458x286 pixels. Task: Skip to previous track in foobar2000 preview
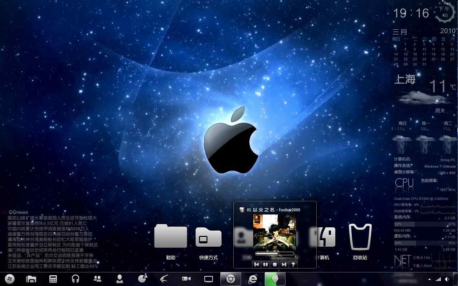256,265
